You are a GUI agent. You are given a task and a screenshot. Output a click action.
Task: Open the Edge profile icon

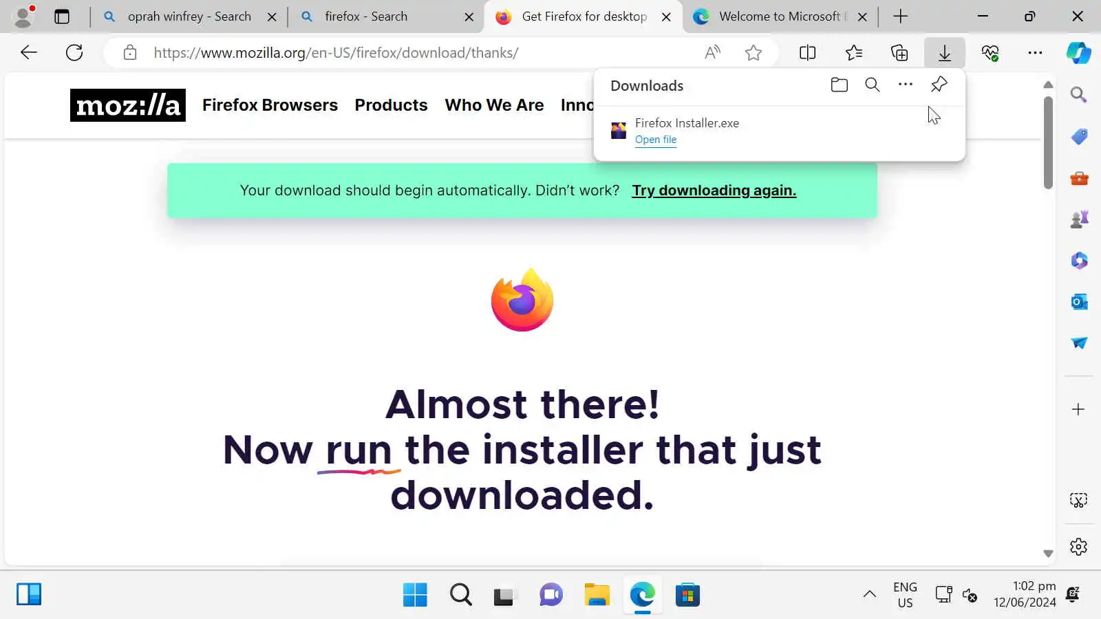(24, 17)
